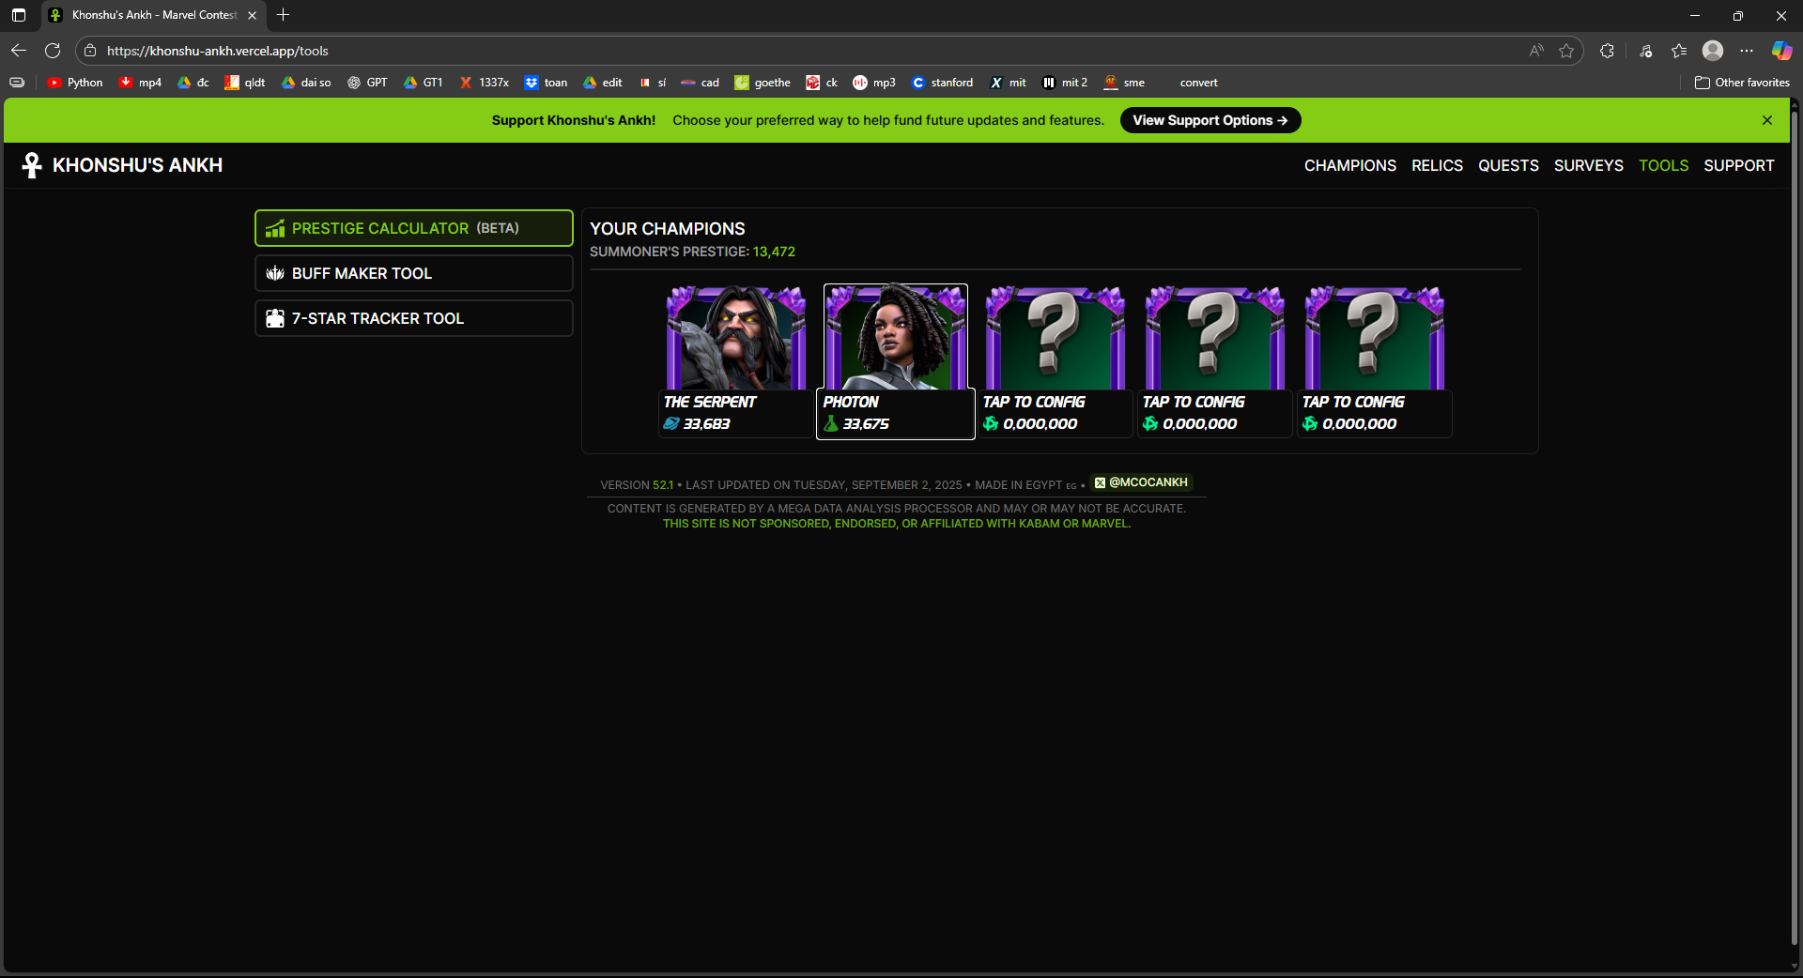
Task: Open the tab actions menu icon
Action: [19, 15]
